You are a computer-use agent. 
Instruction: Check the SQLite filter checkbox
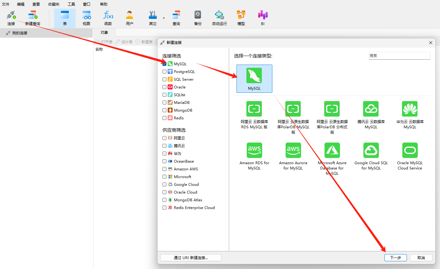coord(165,95)
